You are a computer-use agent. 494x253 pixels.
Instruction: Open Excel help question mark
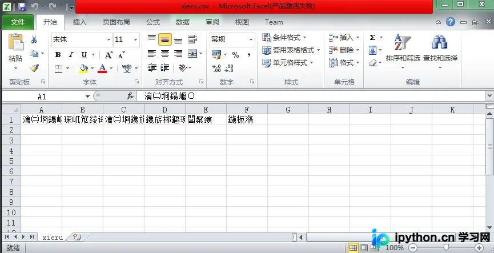[451, 22]
